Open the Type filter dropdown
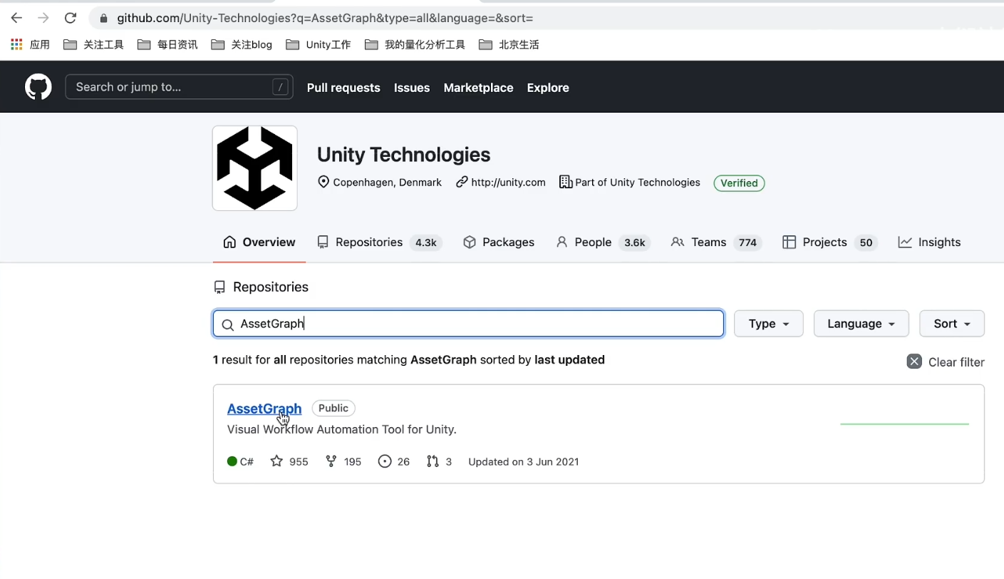This screenshot has height=579, width=1004. coord(768,324)
